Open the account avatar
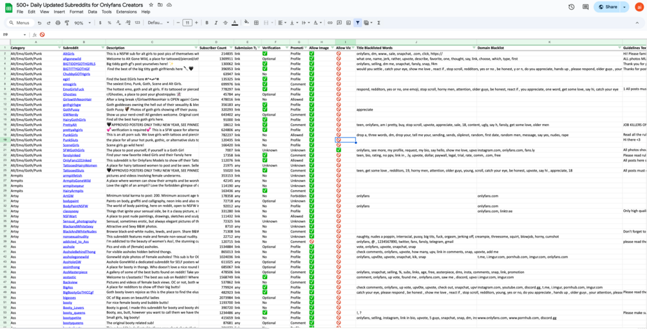 tap(639, 7)
